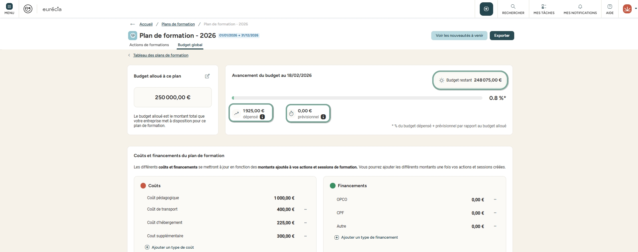Open options menu for Coût de transport
Viewport: 638px width, 252px height.
click(x=305, y=210)
